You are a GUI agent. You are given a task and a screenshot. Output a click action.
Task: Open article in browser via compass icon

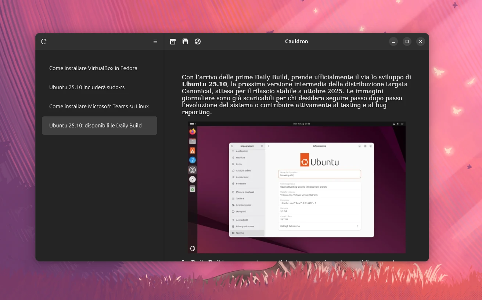click(198, 41)
